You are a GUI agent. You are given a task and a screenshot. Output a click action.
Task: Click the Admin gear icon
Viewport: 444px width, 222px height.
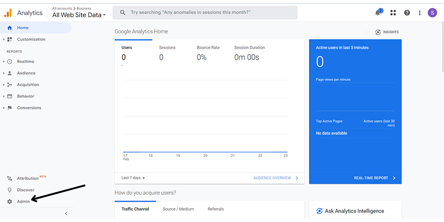(x=10, y=202)
